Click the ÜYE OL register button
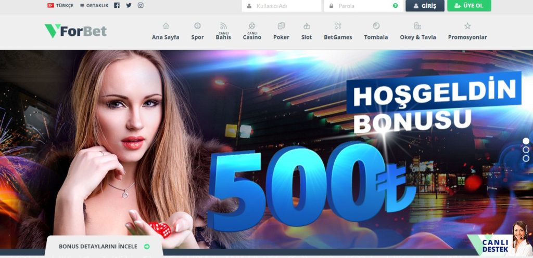 click(469, 6)
